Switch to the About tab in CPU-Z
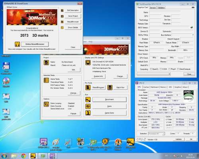Viewport: 199px width, 159px height. pos(185,87)
